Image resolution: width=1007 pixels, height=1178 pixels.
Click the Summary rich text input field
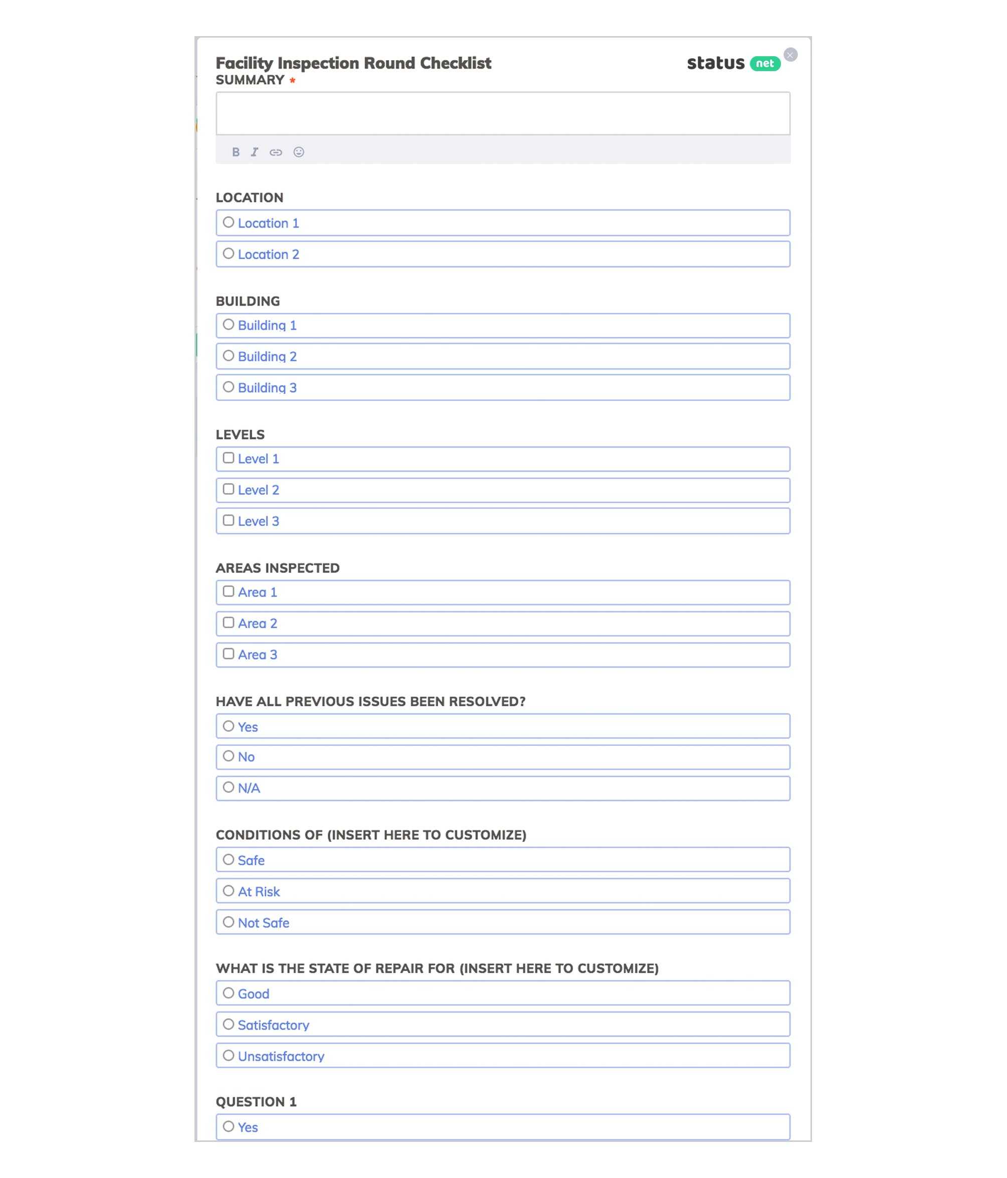[503, 113]
